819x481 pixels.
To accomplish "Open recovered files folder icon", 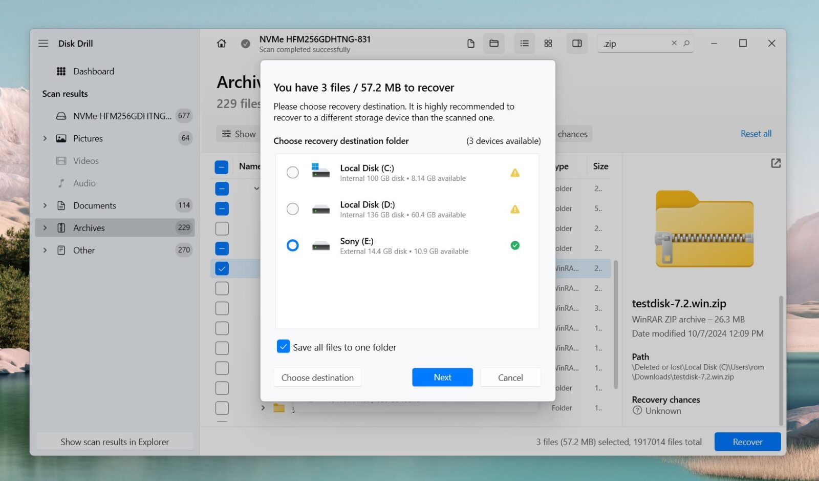I will 493,44.
